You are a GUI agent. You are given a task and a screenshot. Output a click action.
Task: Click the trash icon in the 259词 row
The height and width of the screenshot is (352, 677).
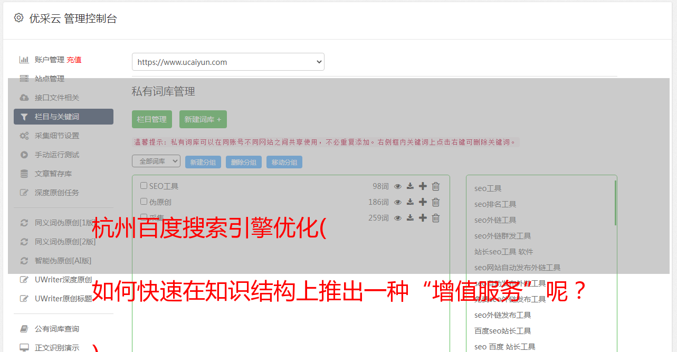click(436, 218)
